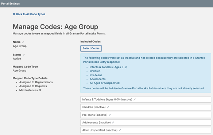This screenshot has height=135, width=213.
Task: Select the Infants & Toddlers (Inactive) row
Action: pos(146,99)
